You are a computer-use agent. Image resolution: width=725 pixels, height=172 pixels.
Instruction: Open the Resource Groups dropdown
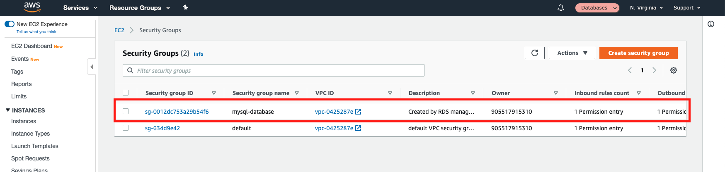(x=140, y=7)
